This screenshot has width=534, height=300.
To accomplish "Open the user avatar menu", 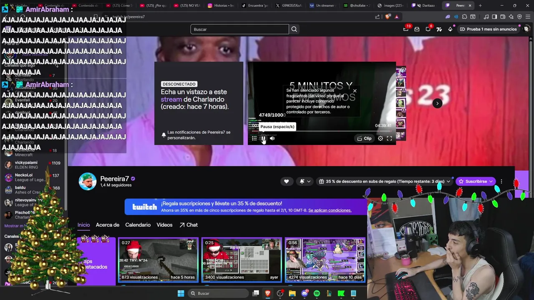I will click(526, 29).
